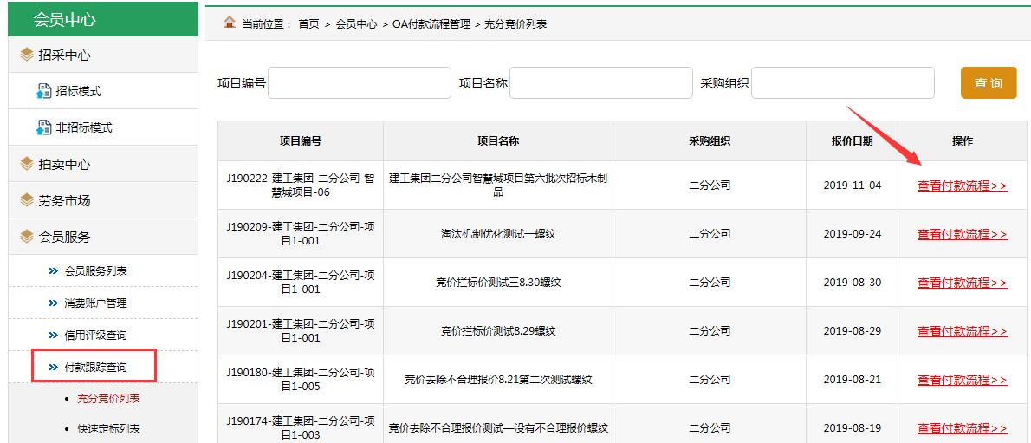Click project number J190209 cell
This screenshot has width=1031, height=443.
[301, 234]
